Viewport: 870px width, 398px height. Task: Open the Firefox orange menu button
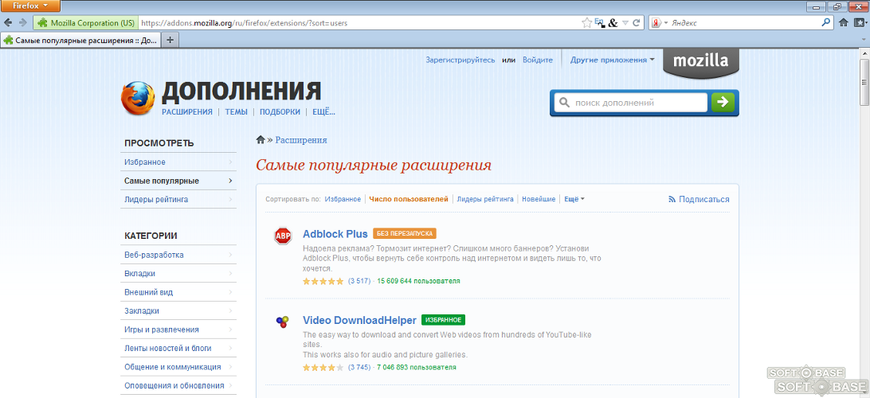[31, 6]
